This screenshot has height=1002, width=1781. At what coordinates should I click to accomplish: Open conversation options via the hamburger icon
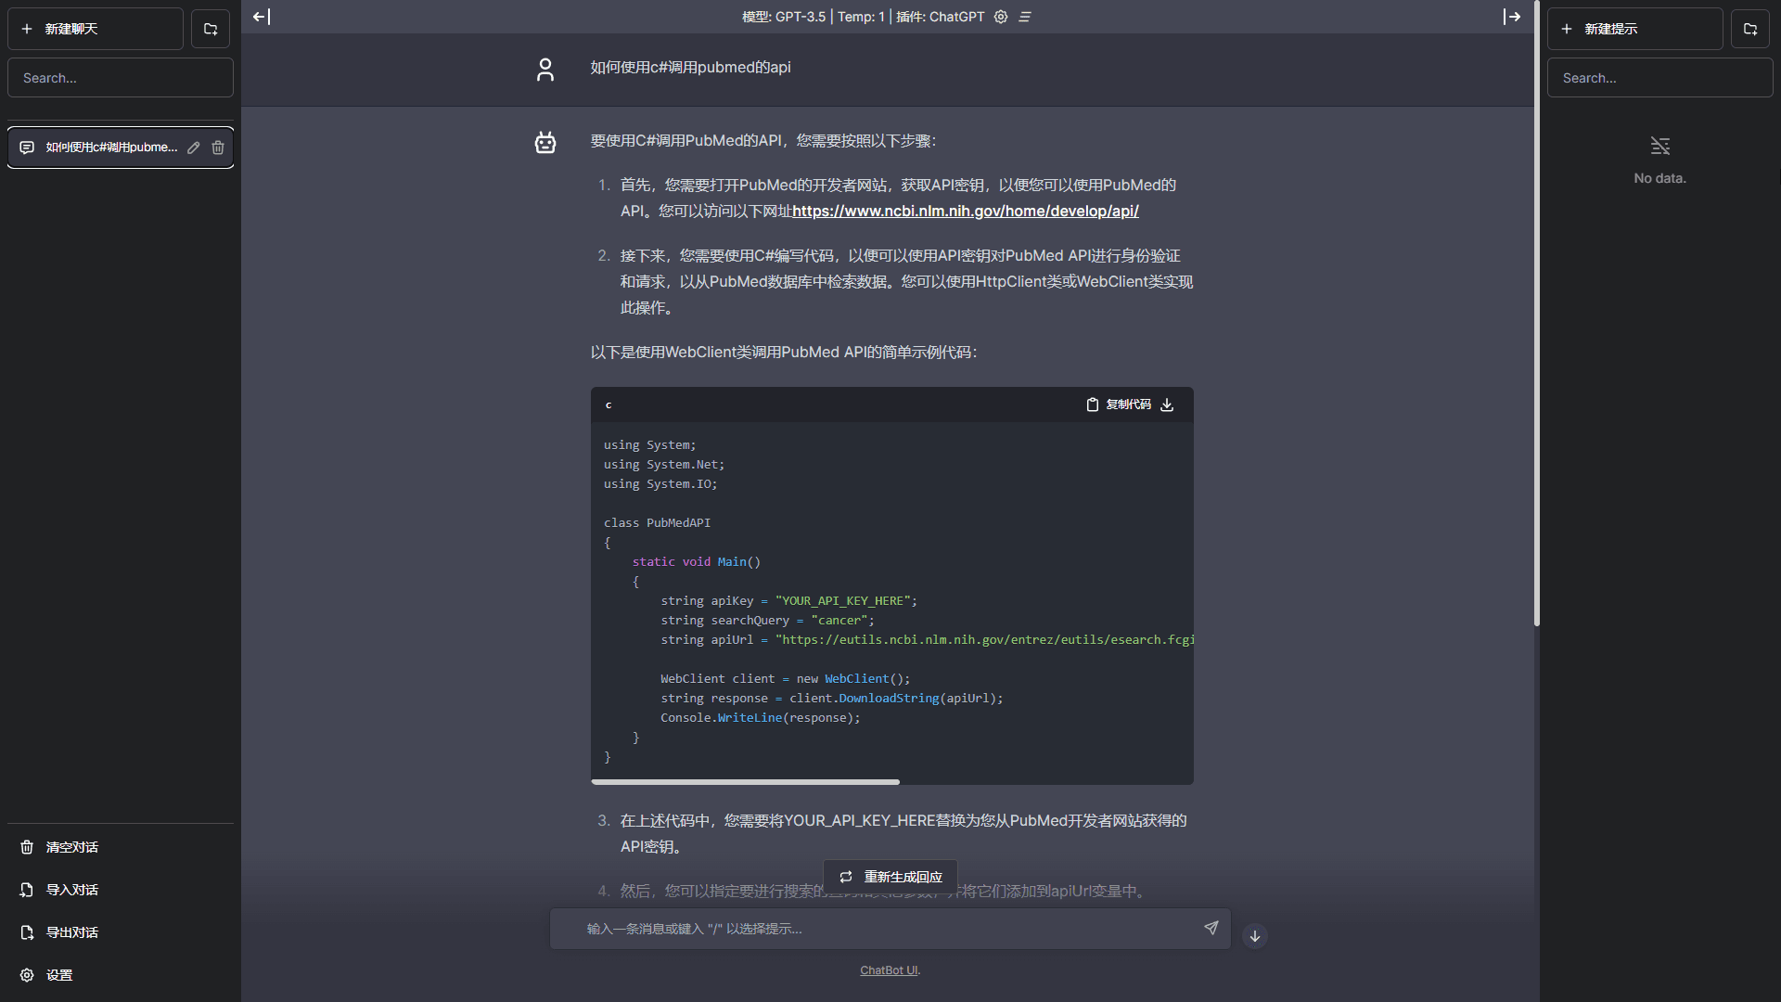1024,16
